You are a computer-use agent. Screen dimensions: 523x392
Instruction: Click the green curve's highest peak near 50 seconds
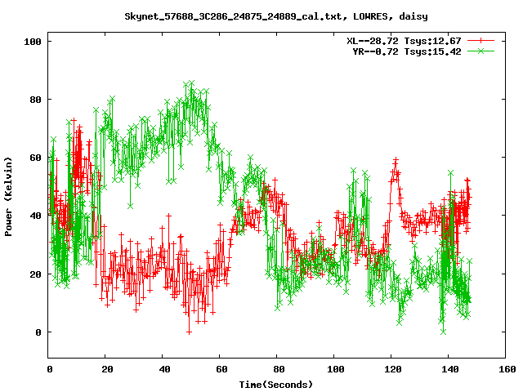pyautogui.click(x=191, y=82)
